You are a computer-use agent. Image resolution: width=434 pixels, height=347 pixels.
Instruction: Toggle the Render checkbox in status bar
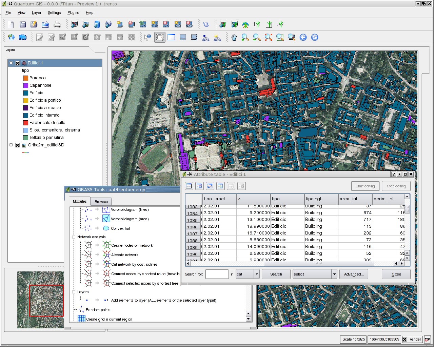pos(404,339)
